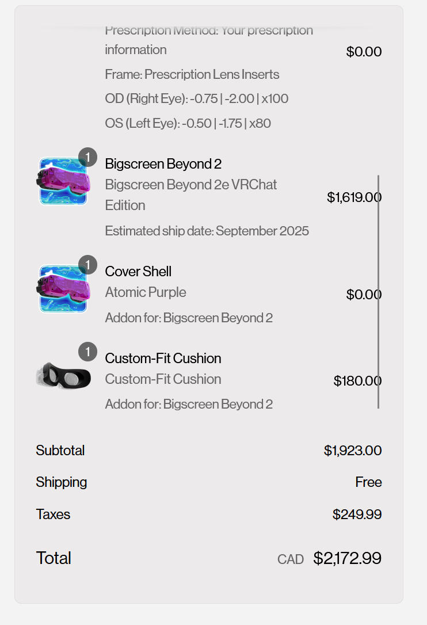This screenshot has height=625, width=427.
Task: Click the Custom-Fit Cushion item title
Action: pyautogui.click(x=163, y=359)
